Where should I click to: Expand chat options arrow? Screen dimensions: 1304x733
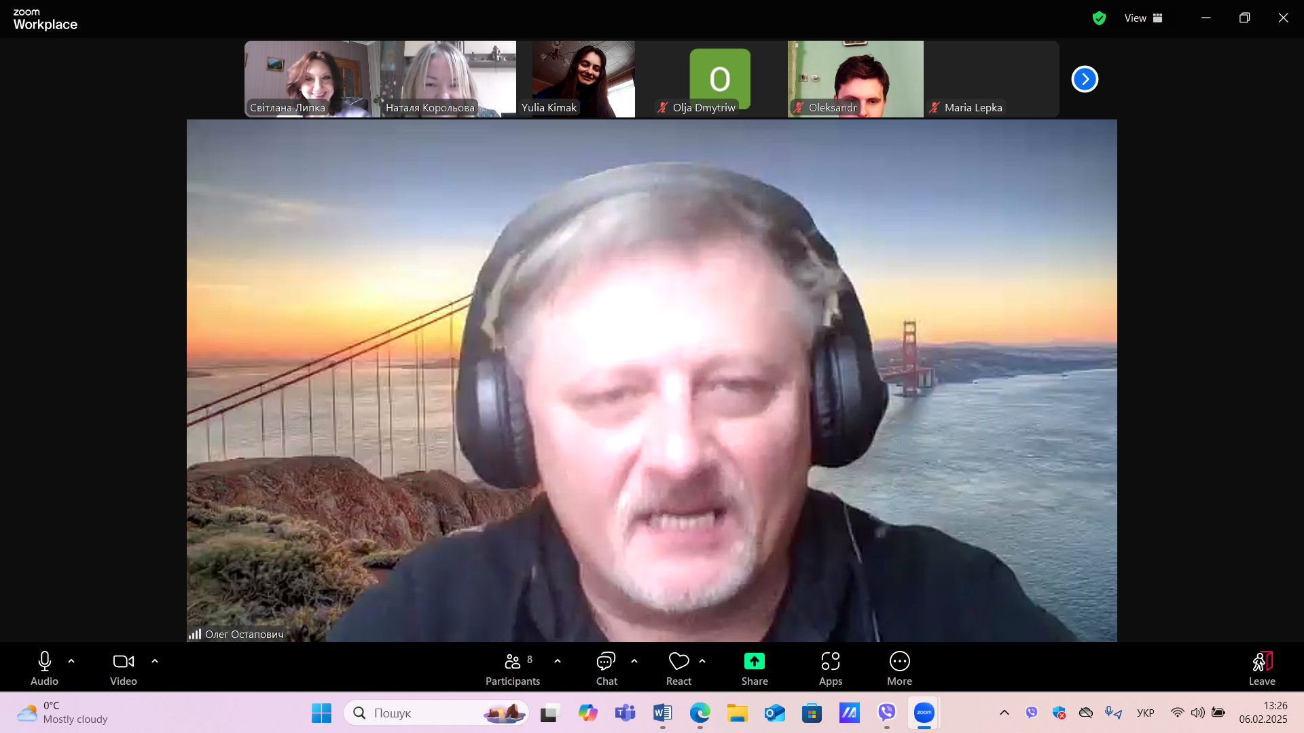coord(634,661)
